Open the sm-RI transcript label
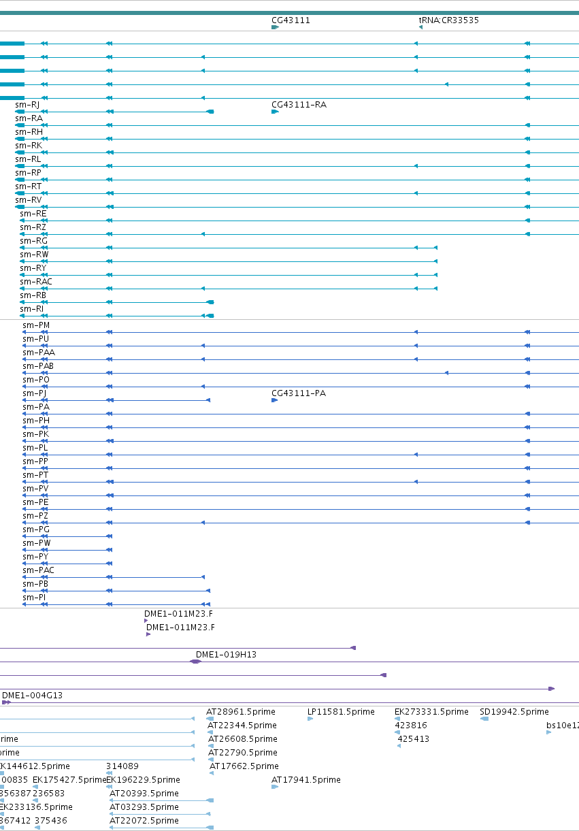The width and height of the screenshot is (579, 831). click(x=32, y=309)
